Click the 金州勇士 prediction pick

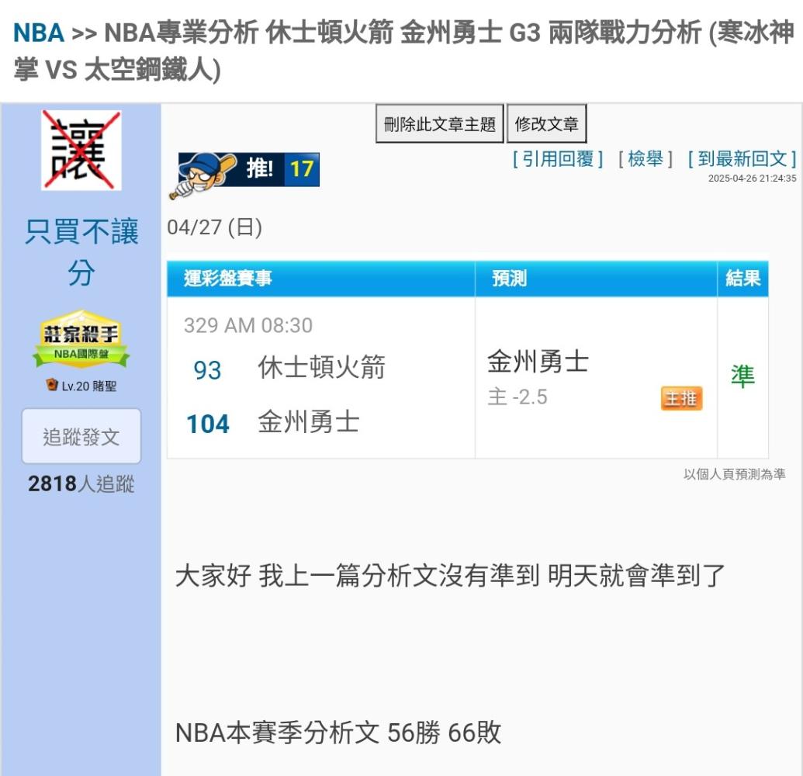[538, 362]
